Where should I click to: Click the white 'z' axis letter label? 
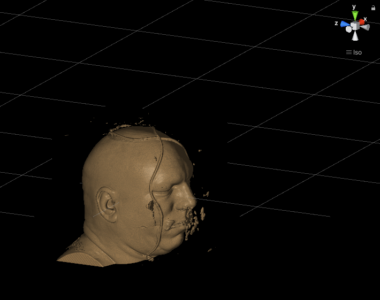336,23
